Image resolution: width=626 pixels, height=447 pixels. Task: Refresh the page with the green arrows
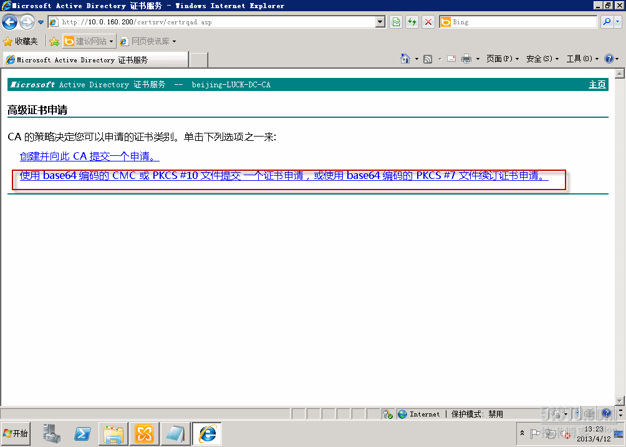click(x=412, y=22)
